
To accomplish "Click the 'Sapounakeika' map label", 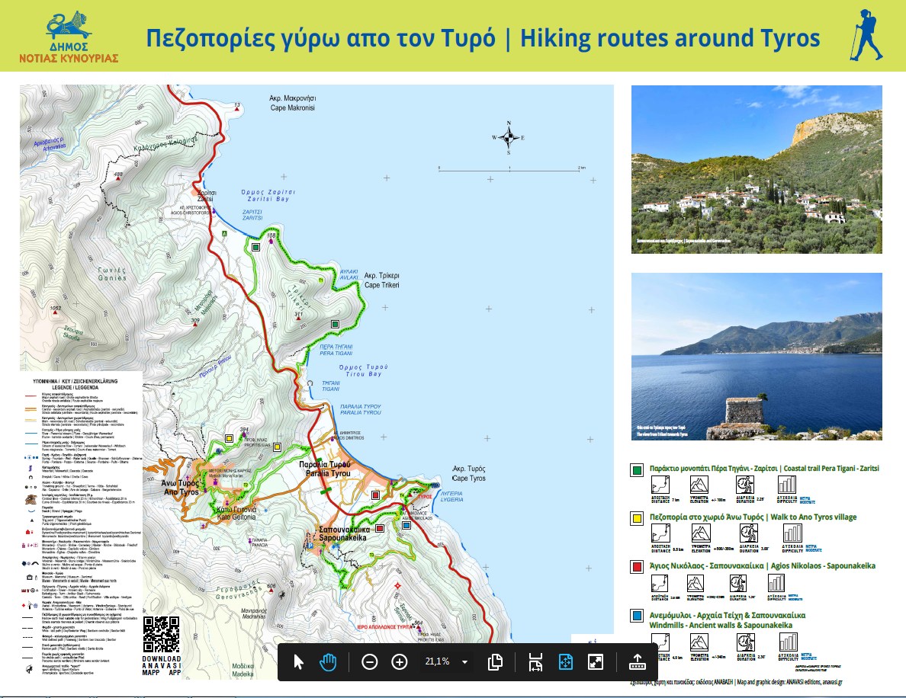I will coord(342,538).
